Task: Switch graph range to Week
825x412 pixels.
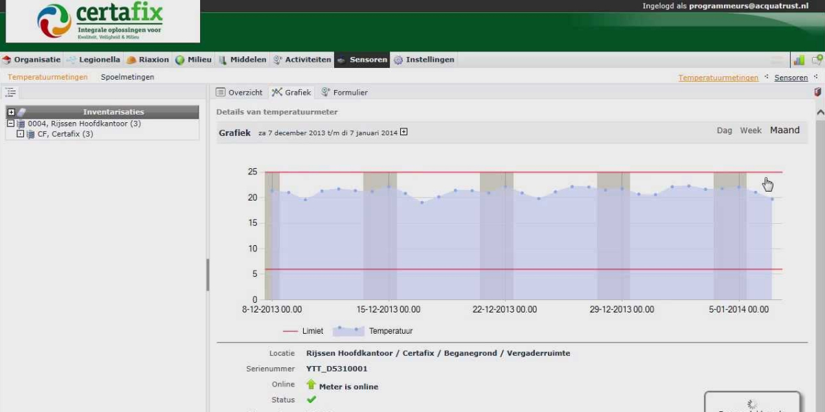Action: click(750, 130)
